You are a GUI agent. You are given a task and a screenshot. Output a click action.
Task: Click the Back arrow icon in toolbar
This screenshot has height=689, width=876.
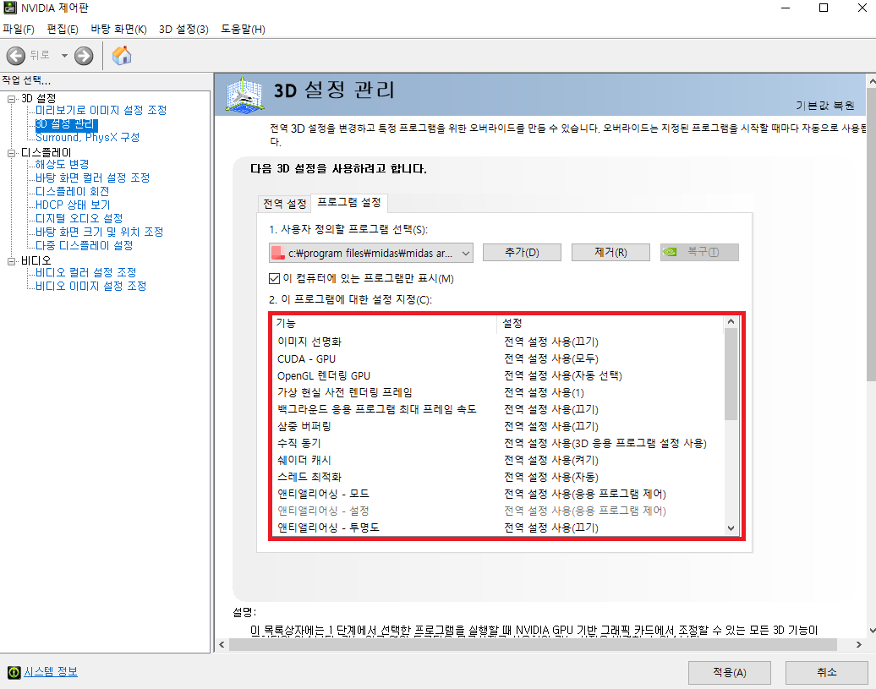point(15,55)
